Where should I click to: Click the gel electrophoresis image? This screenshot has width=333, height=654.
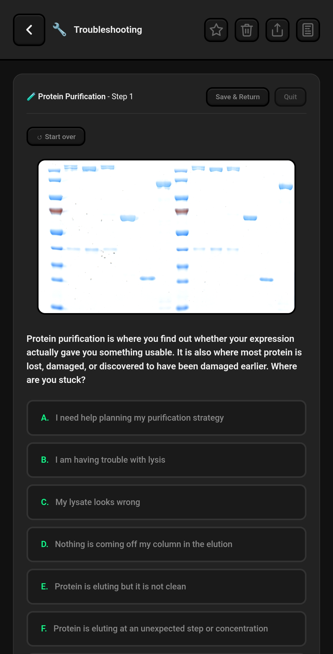pos(166,236)
